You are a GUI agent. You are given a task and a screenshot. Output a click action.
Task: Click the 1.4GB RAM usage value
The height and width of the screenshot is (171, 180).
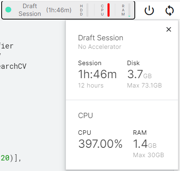pyautogui.click(x=145, y=144)
